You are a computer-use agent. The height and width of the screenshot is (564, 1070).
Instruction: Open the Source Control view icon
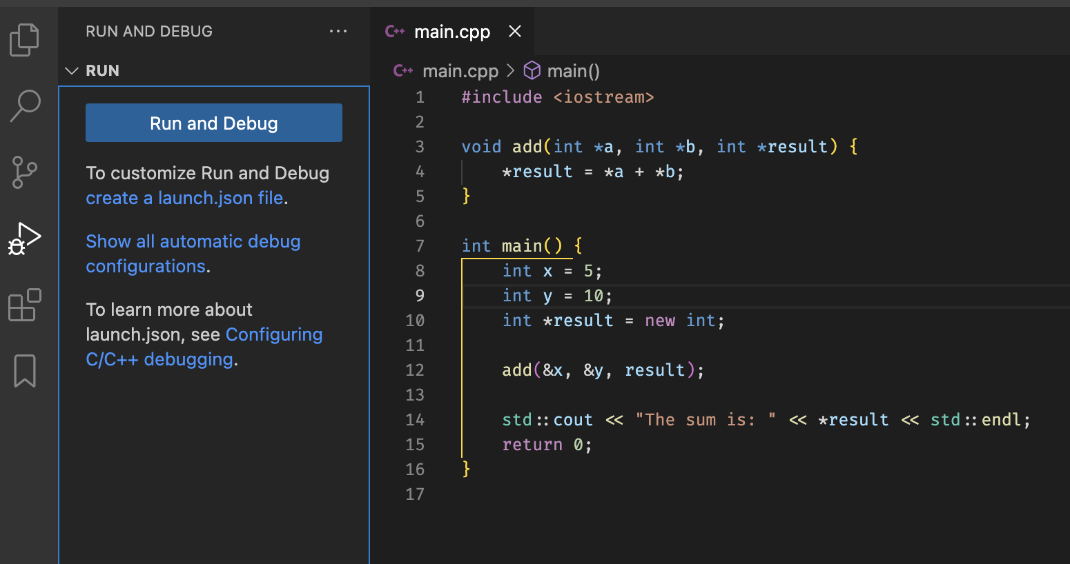[x=25, y=172]
